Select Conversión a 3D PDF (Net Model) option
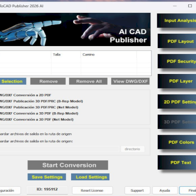Screen dimensions: 196x196 (37, 120)
